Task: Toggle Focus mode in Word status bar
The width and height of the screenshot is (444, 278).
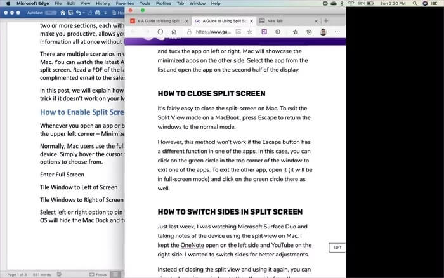Action: pos(98,275)
